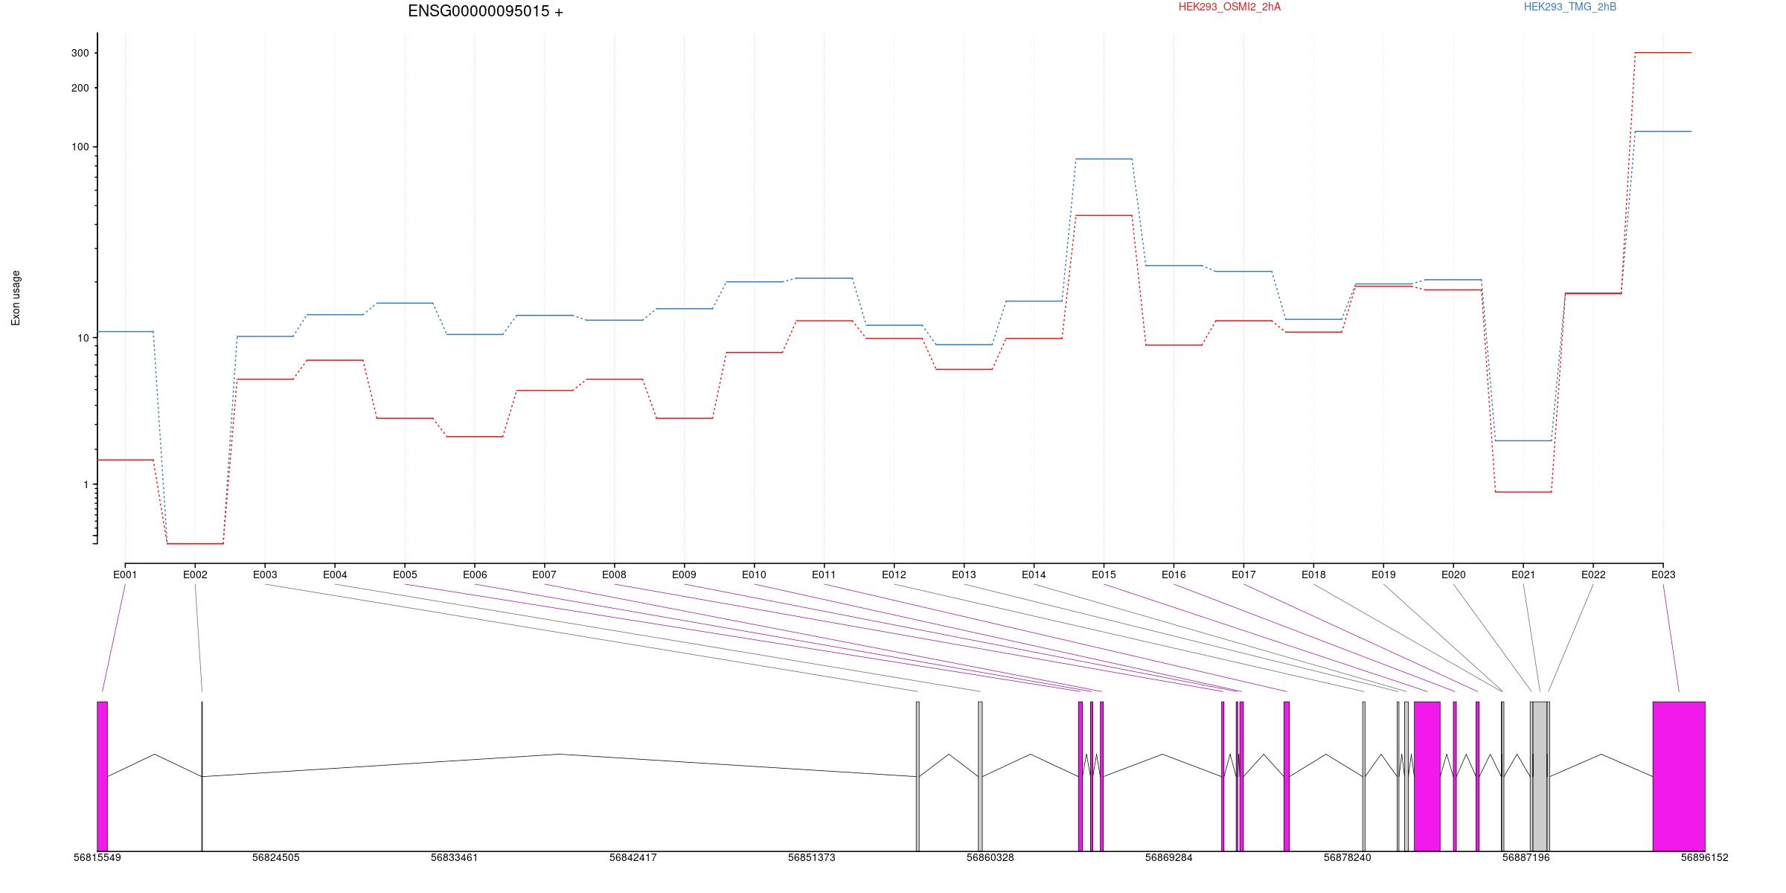Click the blue segment above E021
The height and width of the screenshot is (893, 1786).
click(1523, 441)
